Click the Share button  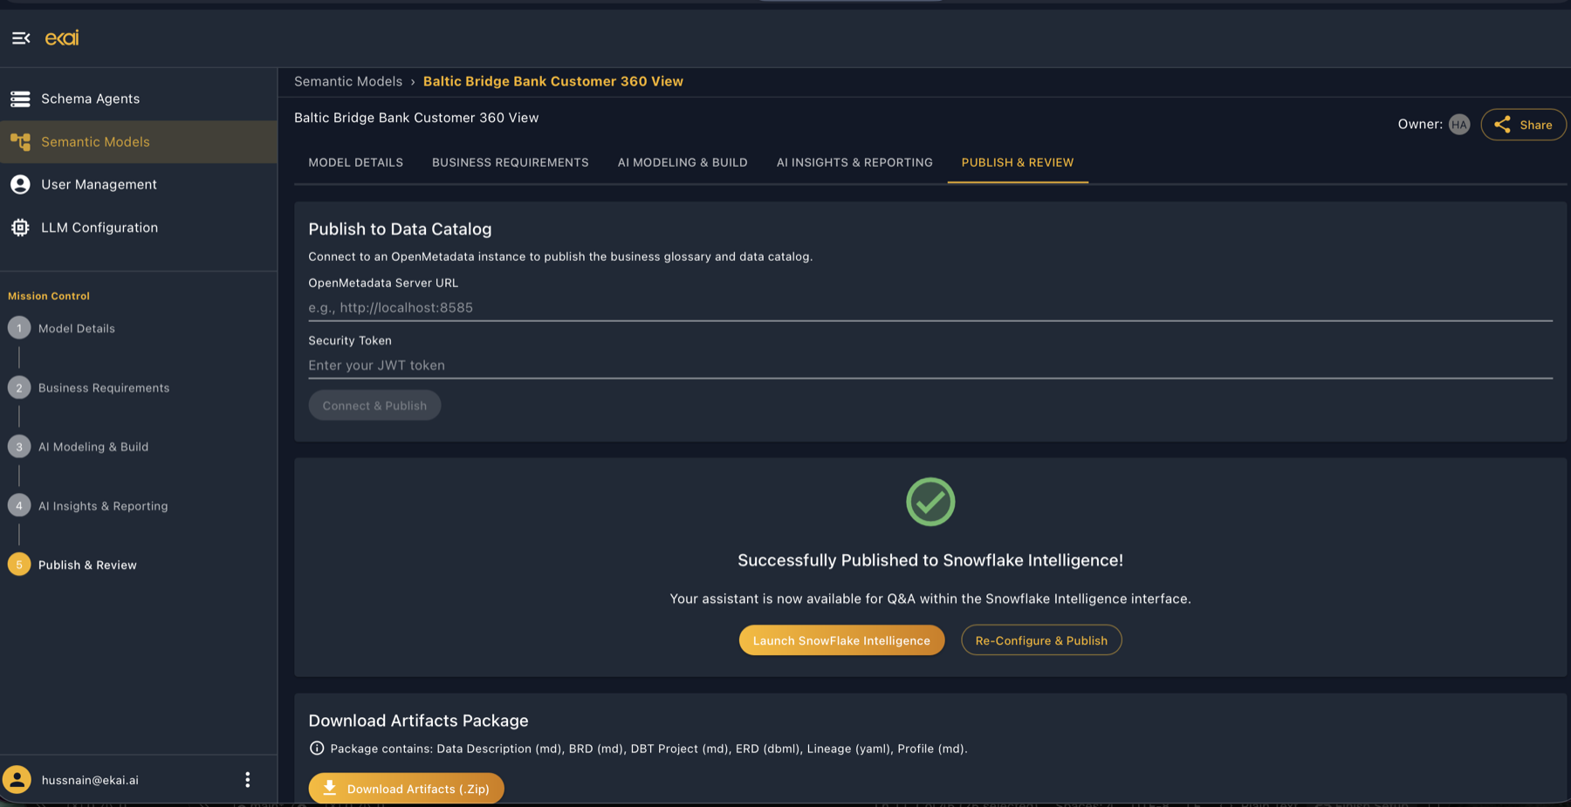coord(1523,125)
